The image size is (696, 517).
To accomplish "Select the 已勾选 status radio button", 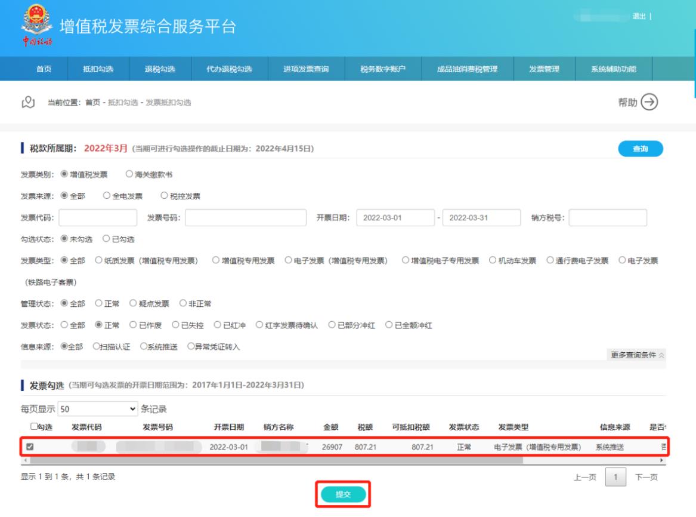I will (106, 239).
